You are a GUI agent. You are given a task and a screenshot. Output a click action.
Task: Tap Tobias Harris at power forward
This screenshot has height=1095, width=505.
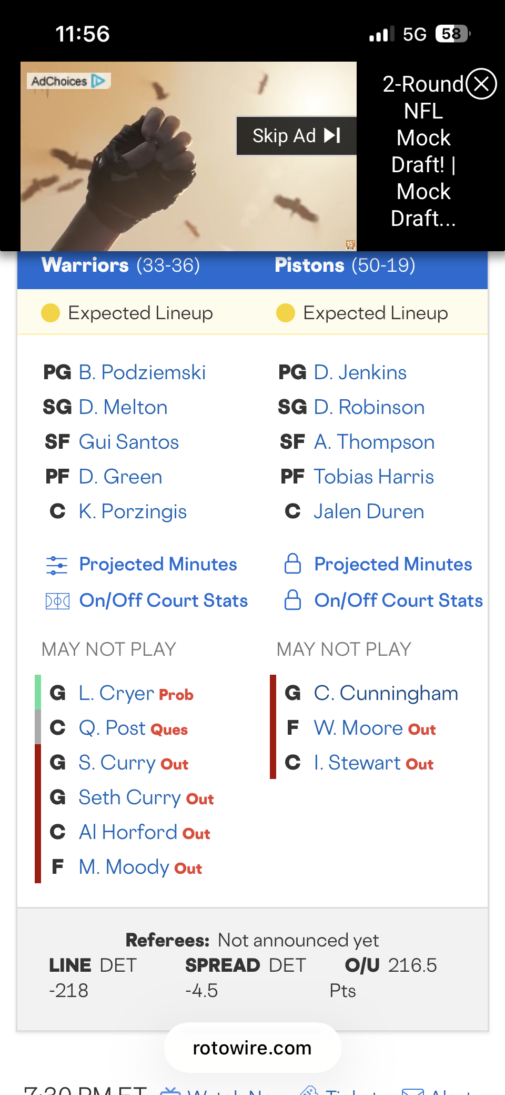[x=373, y=477]
